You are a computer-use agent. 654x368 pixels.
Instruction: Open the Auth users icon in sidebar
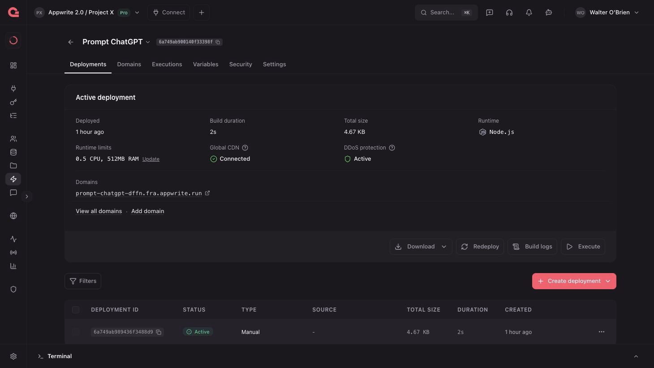click(x=13, y=139)
